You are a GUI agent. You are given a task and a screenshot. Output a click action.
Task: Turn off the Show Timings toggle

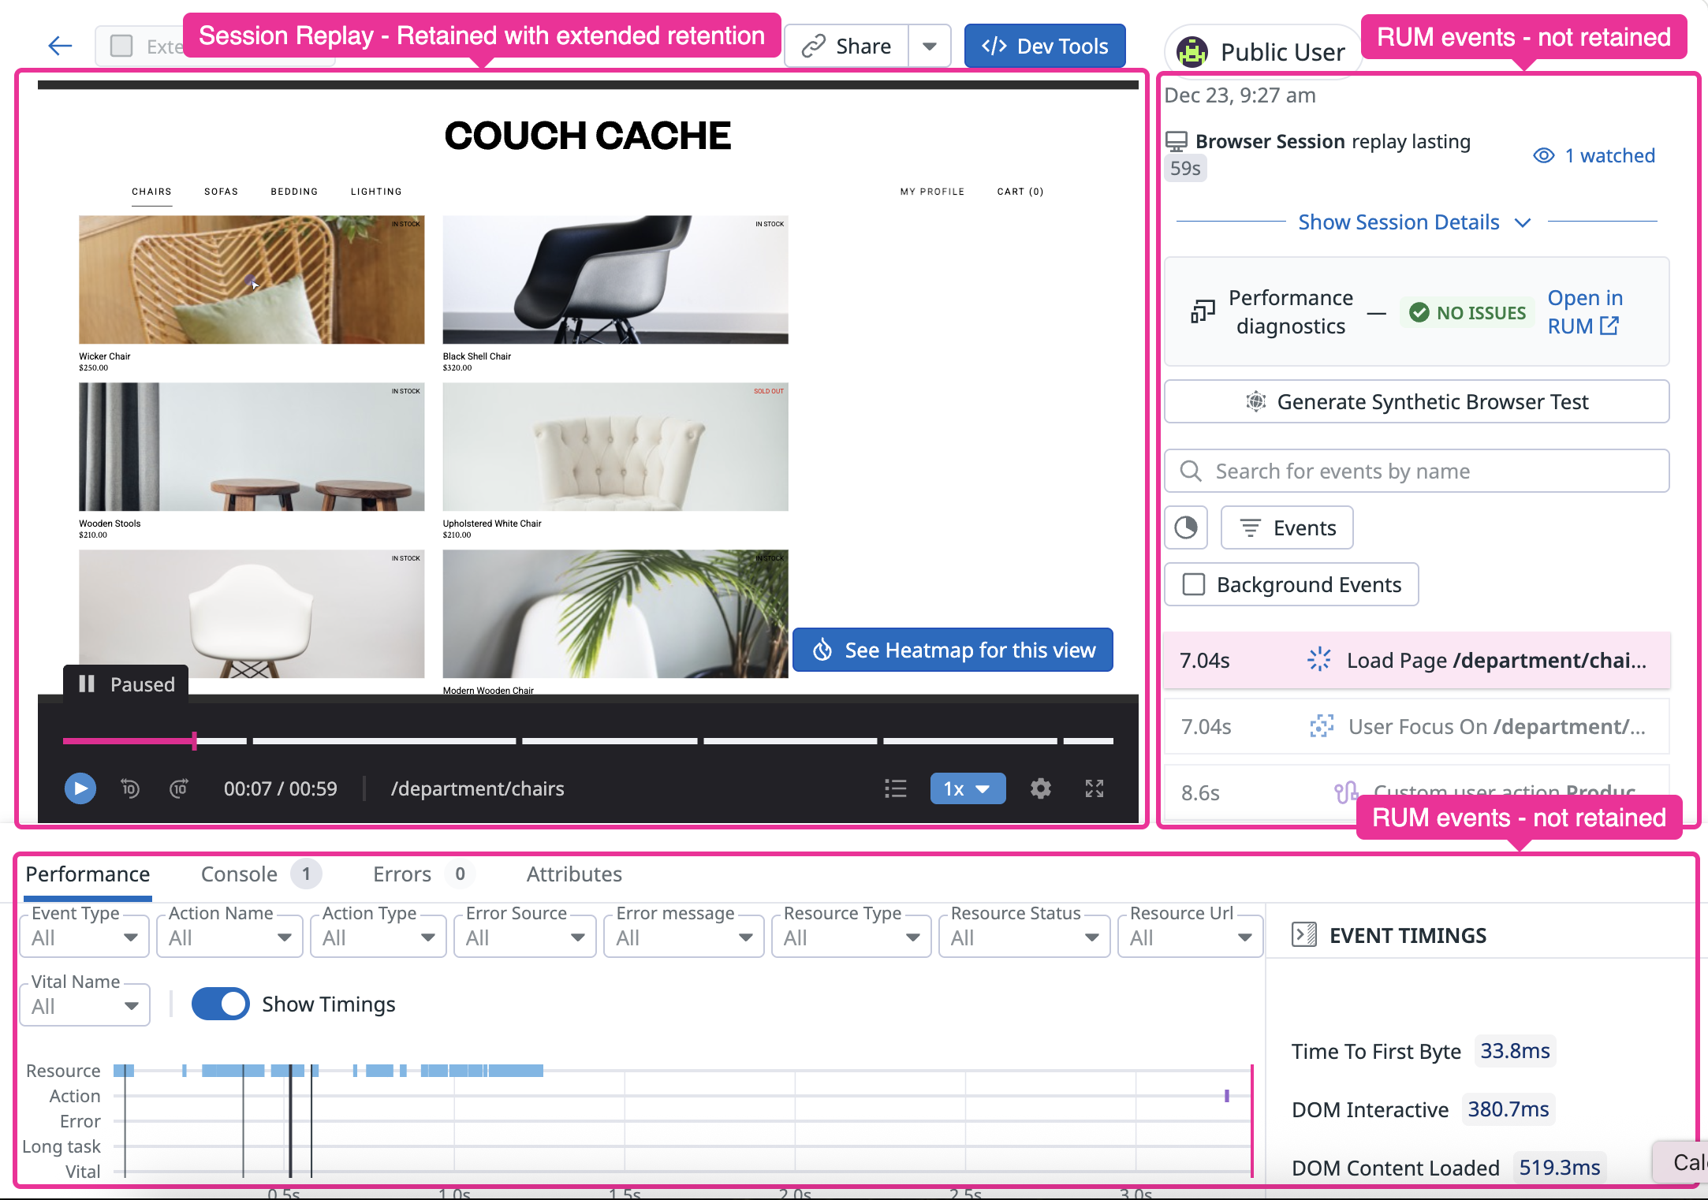point(220,1004)
